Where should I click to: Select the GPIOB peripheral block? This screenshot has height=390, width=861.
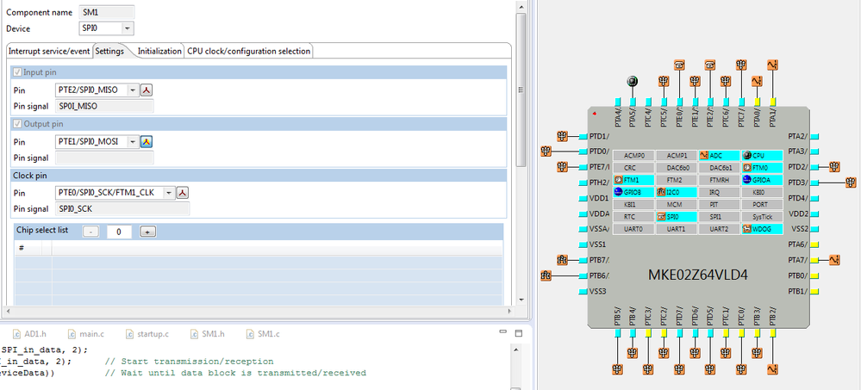point(633,192)
